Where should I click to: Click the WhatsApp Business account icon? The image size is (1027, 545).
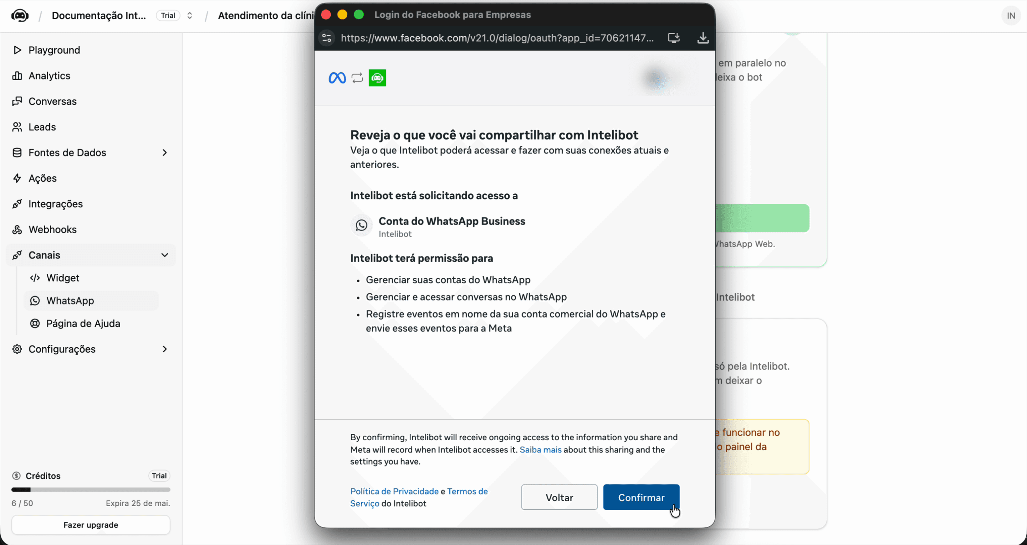361,225
